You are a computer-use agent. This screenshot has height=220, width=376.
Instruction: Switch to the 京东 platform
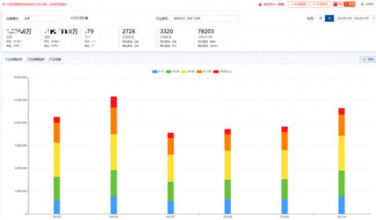point(350,4)
